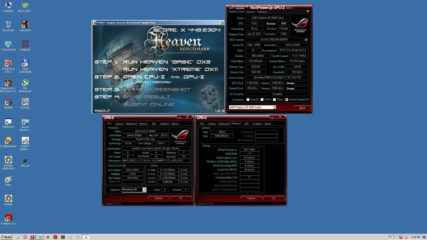Image resolution: width=427 pixels, height=240 pixels.
Task: Launch Total Commander desktop shortcut
Action: coord(25,66)
